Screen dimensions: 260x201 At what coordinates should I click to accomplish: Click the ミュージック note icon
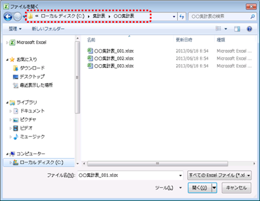click(16, 137)
